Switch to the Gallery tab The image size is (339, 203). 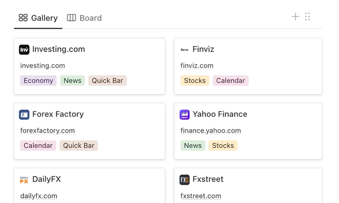click(x=38, y=18)
